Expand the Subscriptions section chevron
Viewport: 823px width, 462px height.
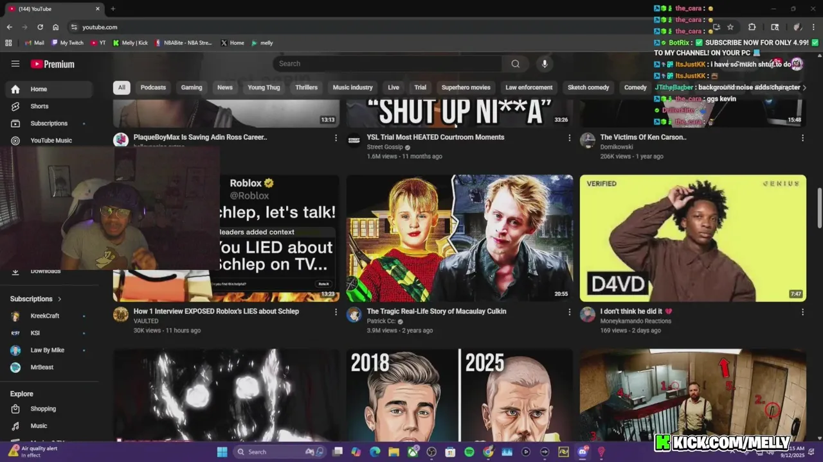pos(60,299)
